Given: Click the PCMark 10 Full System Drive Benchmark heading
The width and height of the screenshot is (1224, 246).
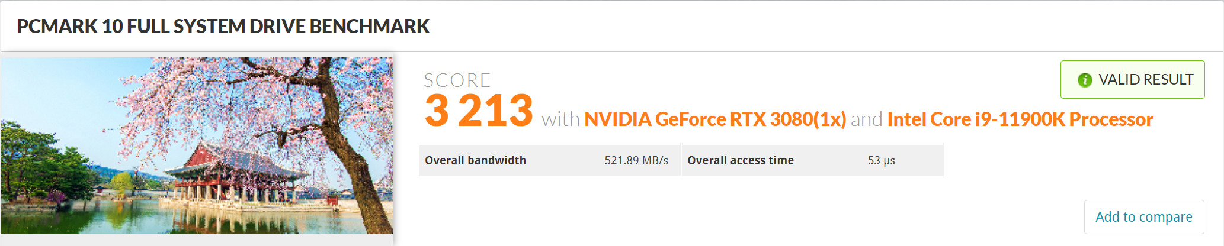Looking at the screenshot, I should click(x=223, y=27).
